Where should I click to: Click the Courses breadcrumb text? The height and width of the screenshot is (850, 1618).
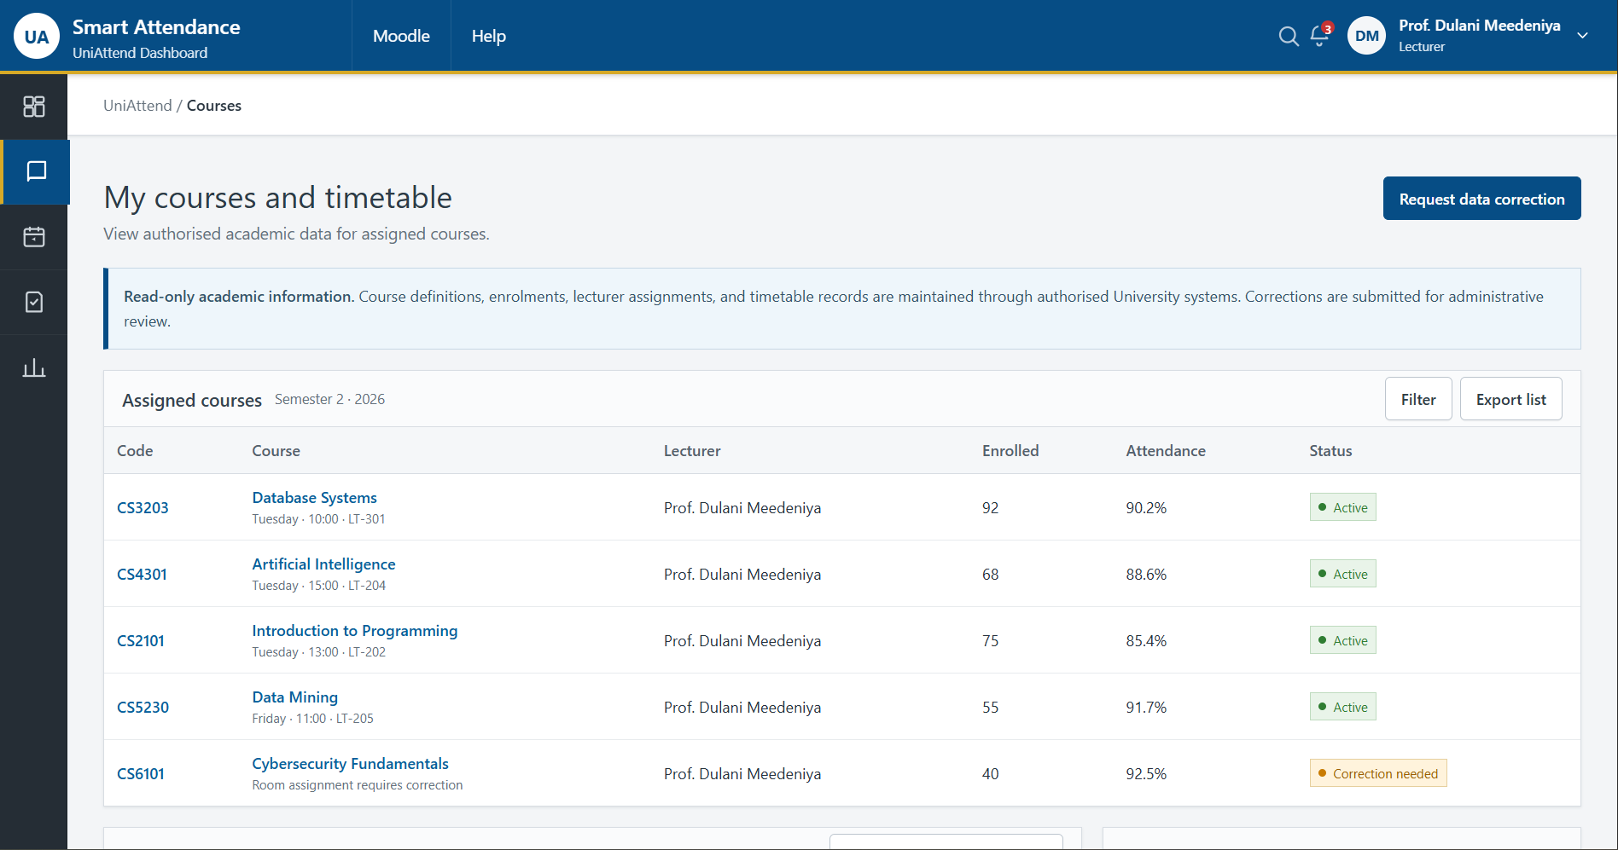coord(214,106)
